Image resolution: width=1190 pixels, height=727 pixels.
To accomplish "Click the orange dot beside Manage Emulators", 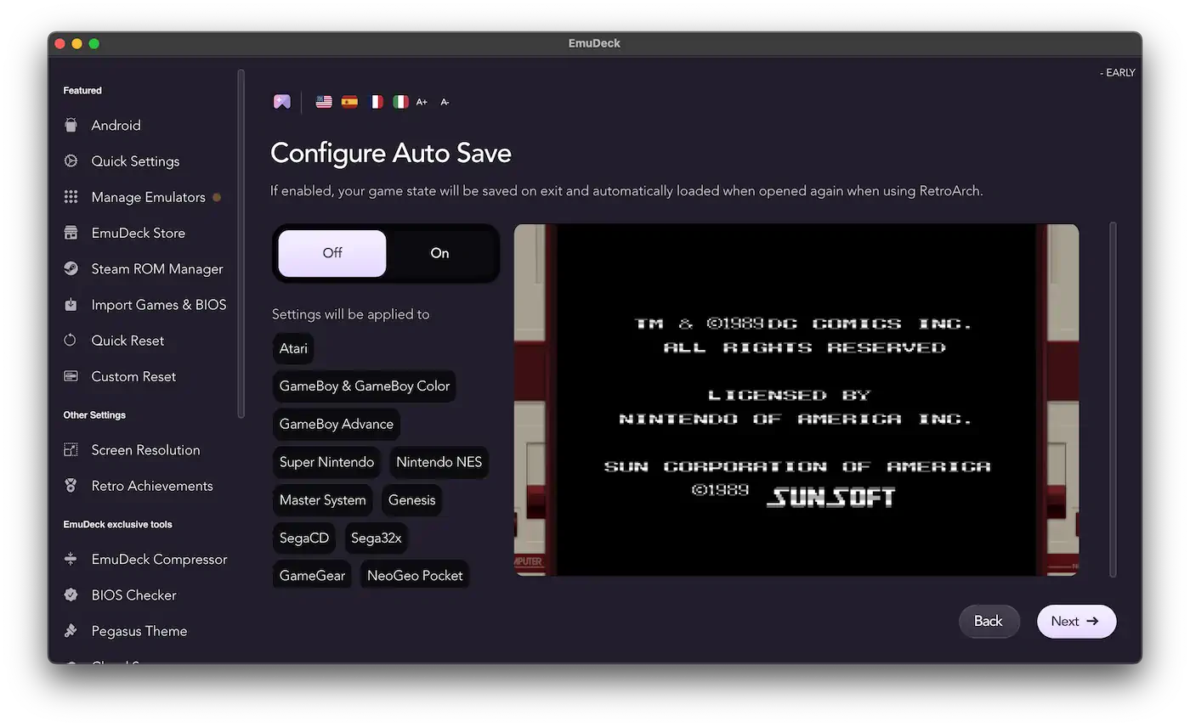I will pyautogui.click(x=217, y=197).
